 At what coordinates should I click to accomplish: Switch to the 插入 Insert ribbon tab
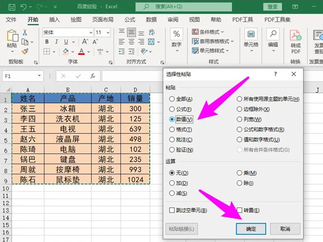coord(54,19)
